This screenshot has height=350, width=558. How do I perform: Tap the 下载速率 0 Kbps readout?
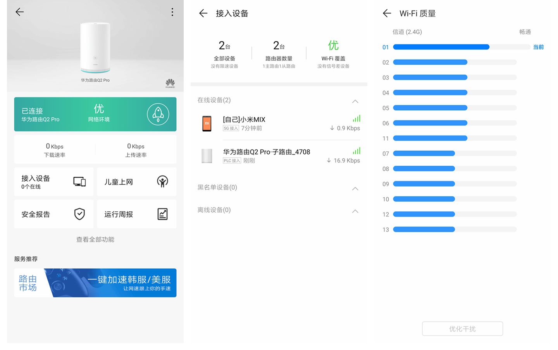[x=55, y=150]
